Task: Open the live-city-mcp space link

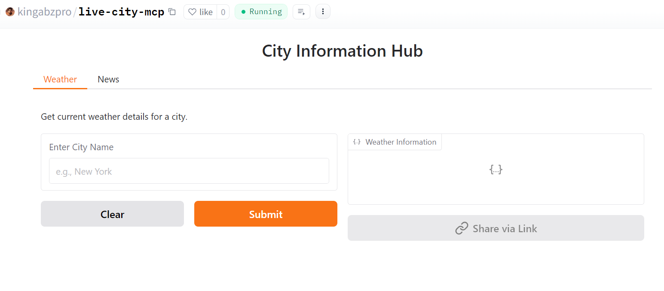Action: (122, 12)
